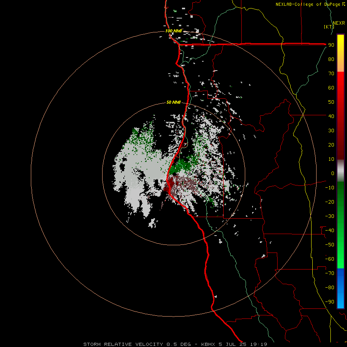Click the yellow-orange segment of the color bar
This screenshot has height=347, width=347.
(340, 53)
